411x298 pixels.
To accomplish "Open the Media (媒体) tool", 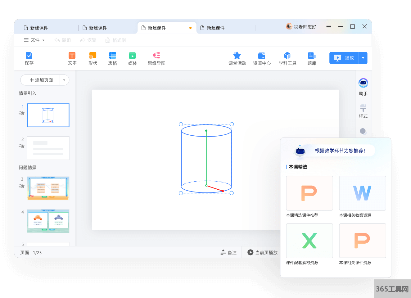I will 132,56.
